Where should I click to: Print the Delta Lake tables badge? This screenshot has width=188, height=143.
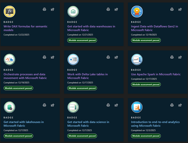point(108,57)
